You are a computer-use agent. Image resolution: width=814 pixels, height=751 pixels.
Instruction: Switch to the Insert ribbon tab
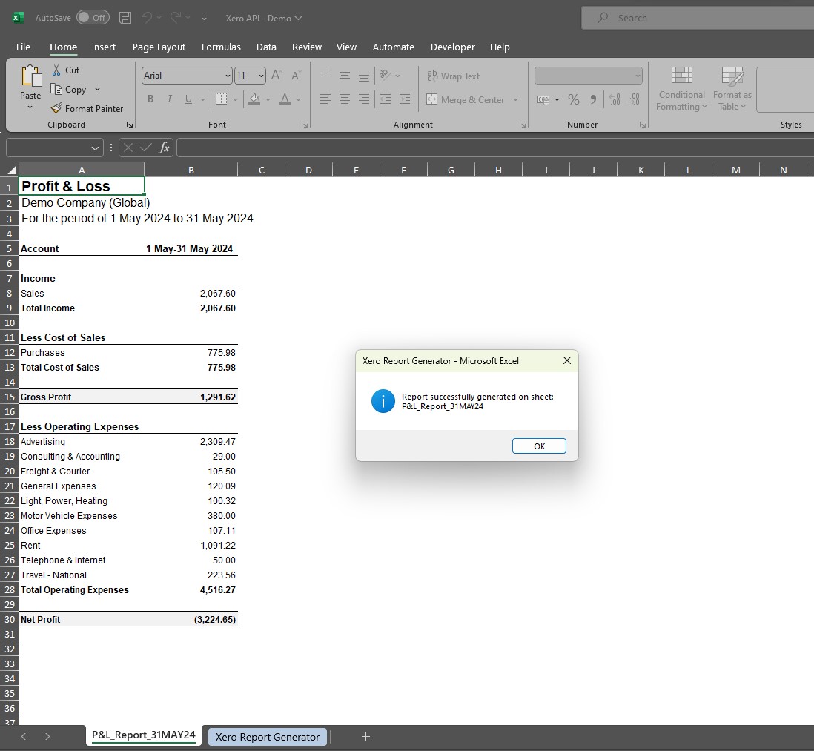(x=104, y=47)
